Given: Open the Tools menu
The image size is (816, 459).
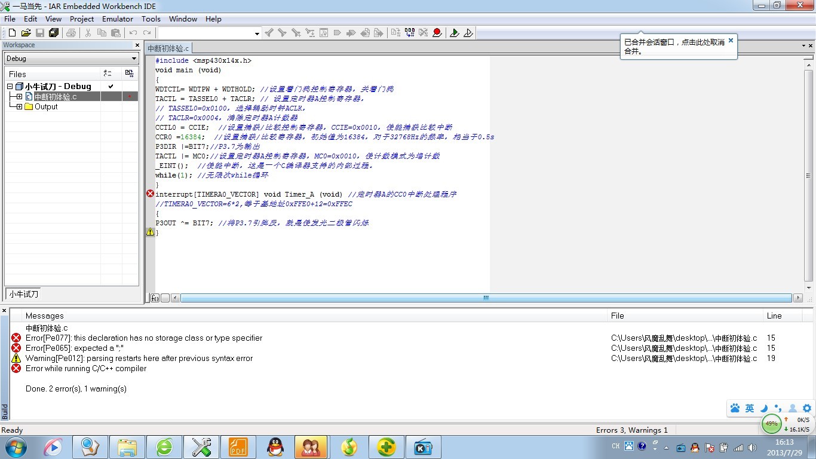Looking at the screenshot, I should (151, 19).
